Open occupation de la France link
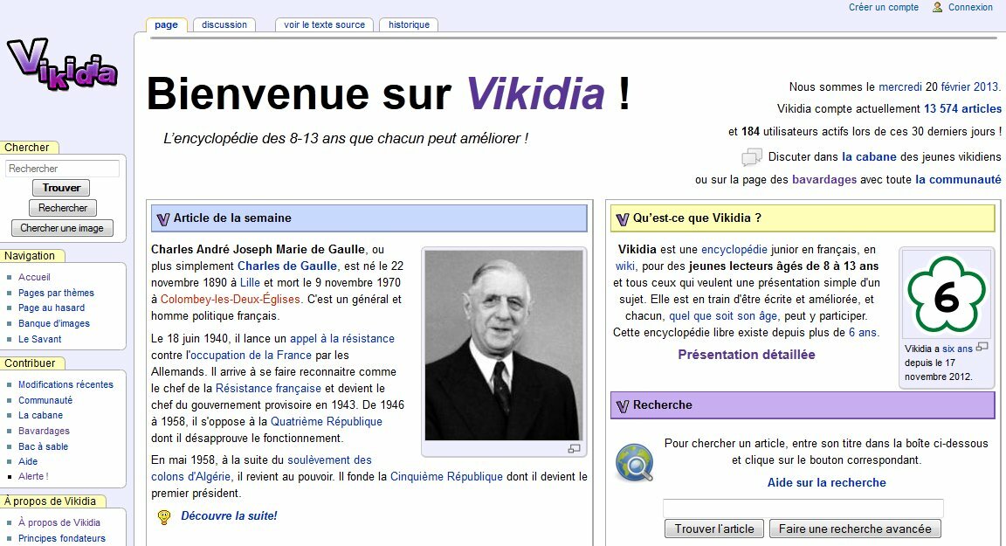This screenshot has width=1006, height=546. [x=251, y=356]
